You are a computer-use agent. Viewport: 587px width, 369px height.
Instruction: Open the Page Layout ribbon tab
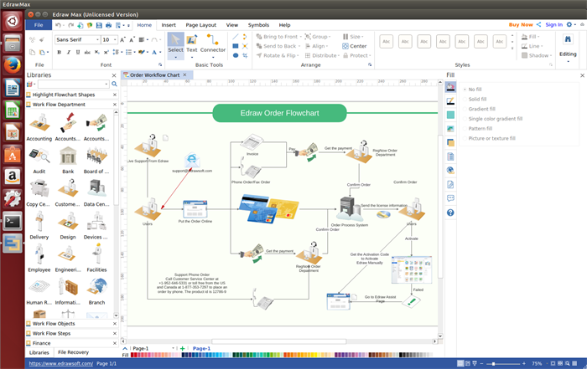coord(200,25)
